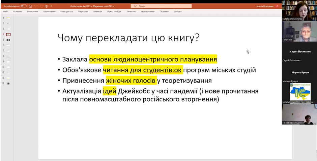
Task: Click the Save disk icon
Action: click(30, 6)
